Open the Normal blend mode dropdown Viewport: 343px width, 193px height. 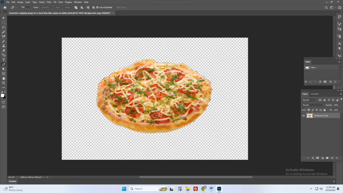(313, 105)
